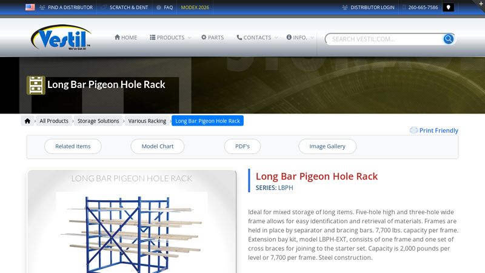Open Find a Distributor link
Screen dimensions: 485x273
(x=70, y=7)
